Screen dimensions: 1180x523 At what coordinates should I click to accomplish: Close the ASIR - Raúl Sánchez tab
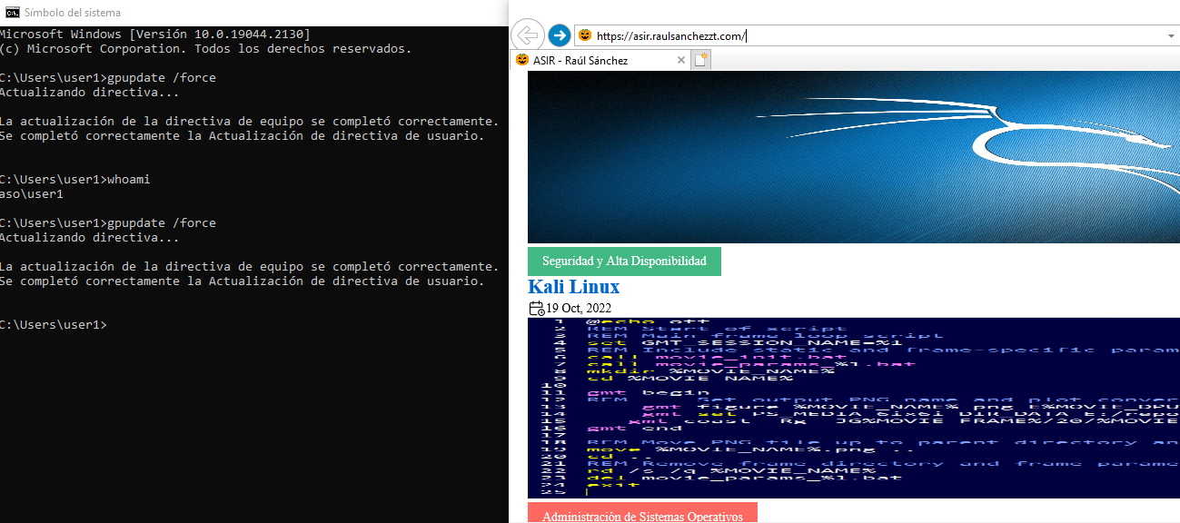(x=681, y=60)
